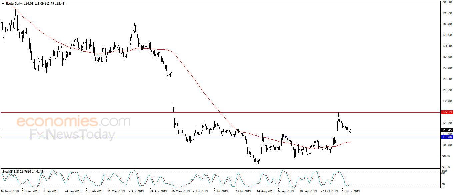The width and height of the screenshot is (454, 195).
Task: Click the 6 Sep 2019 date label
Action: [x=286, y=191]
